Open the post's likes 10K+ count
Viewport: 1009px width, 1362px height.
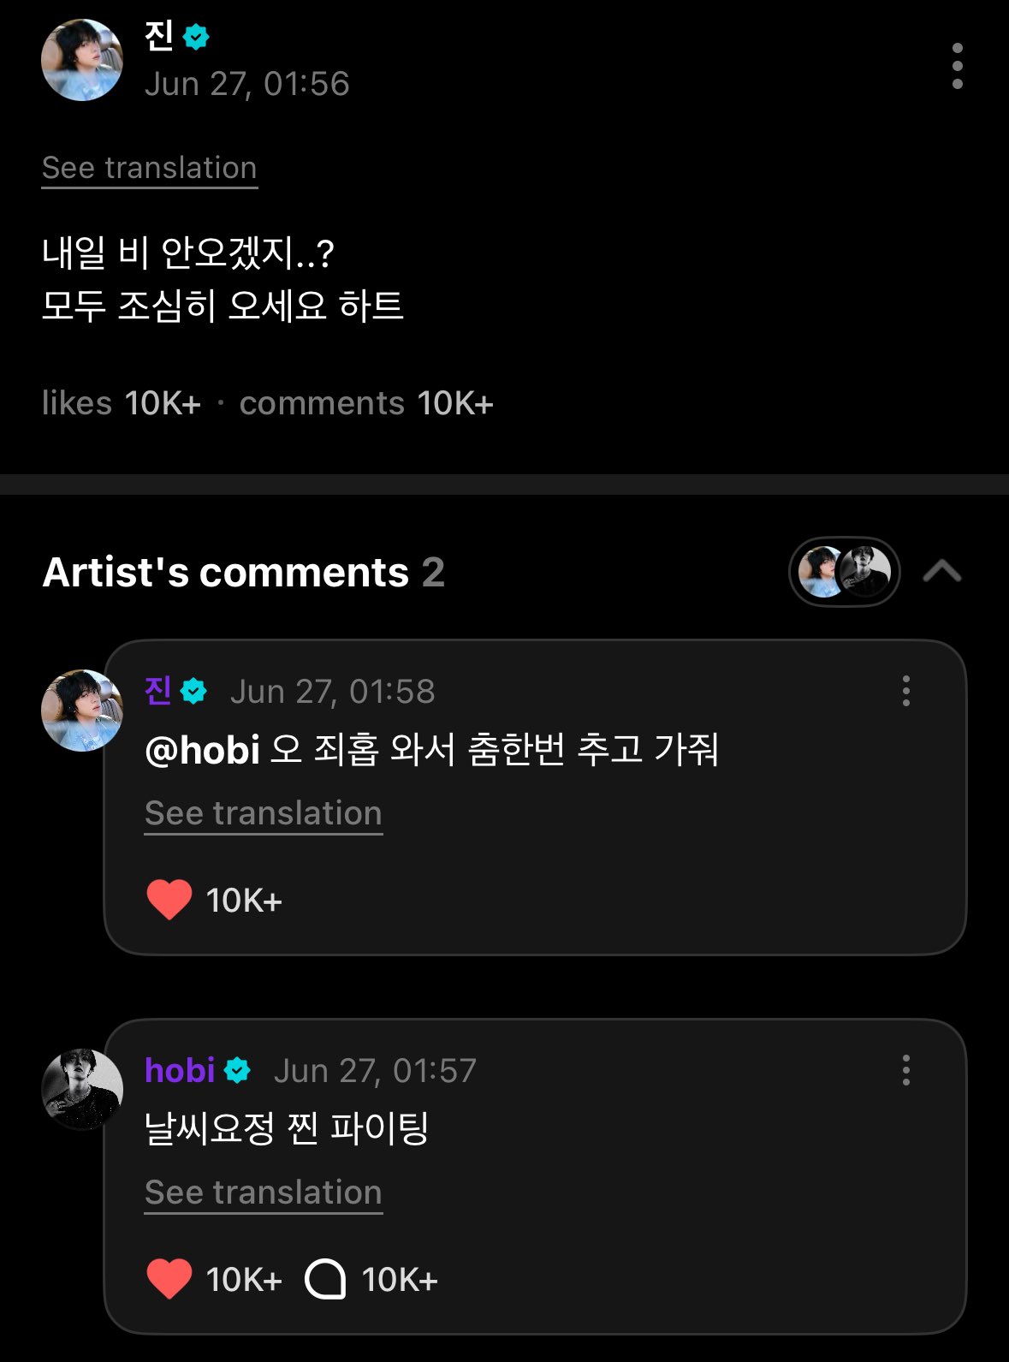(122, 403)
